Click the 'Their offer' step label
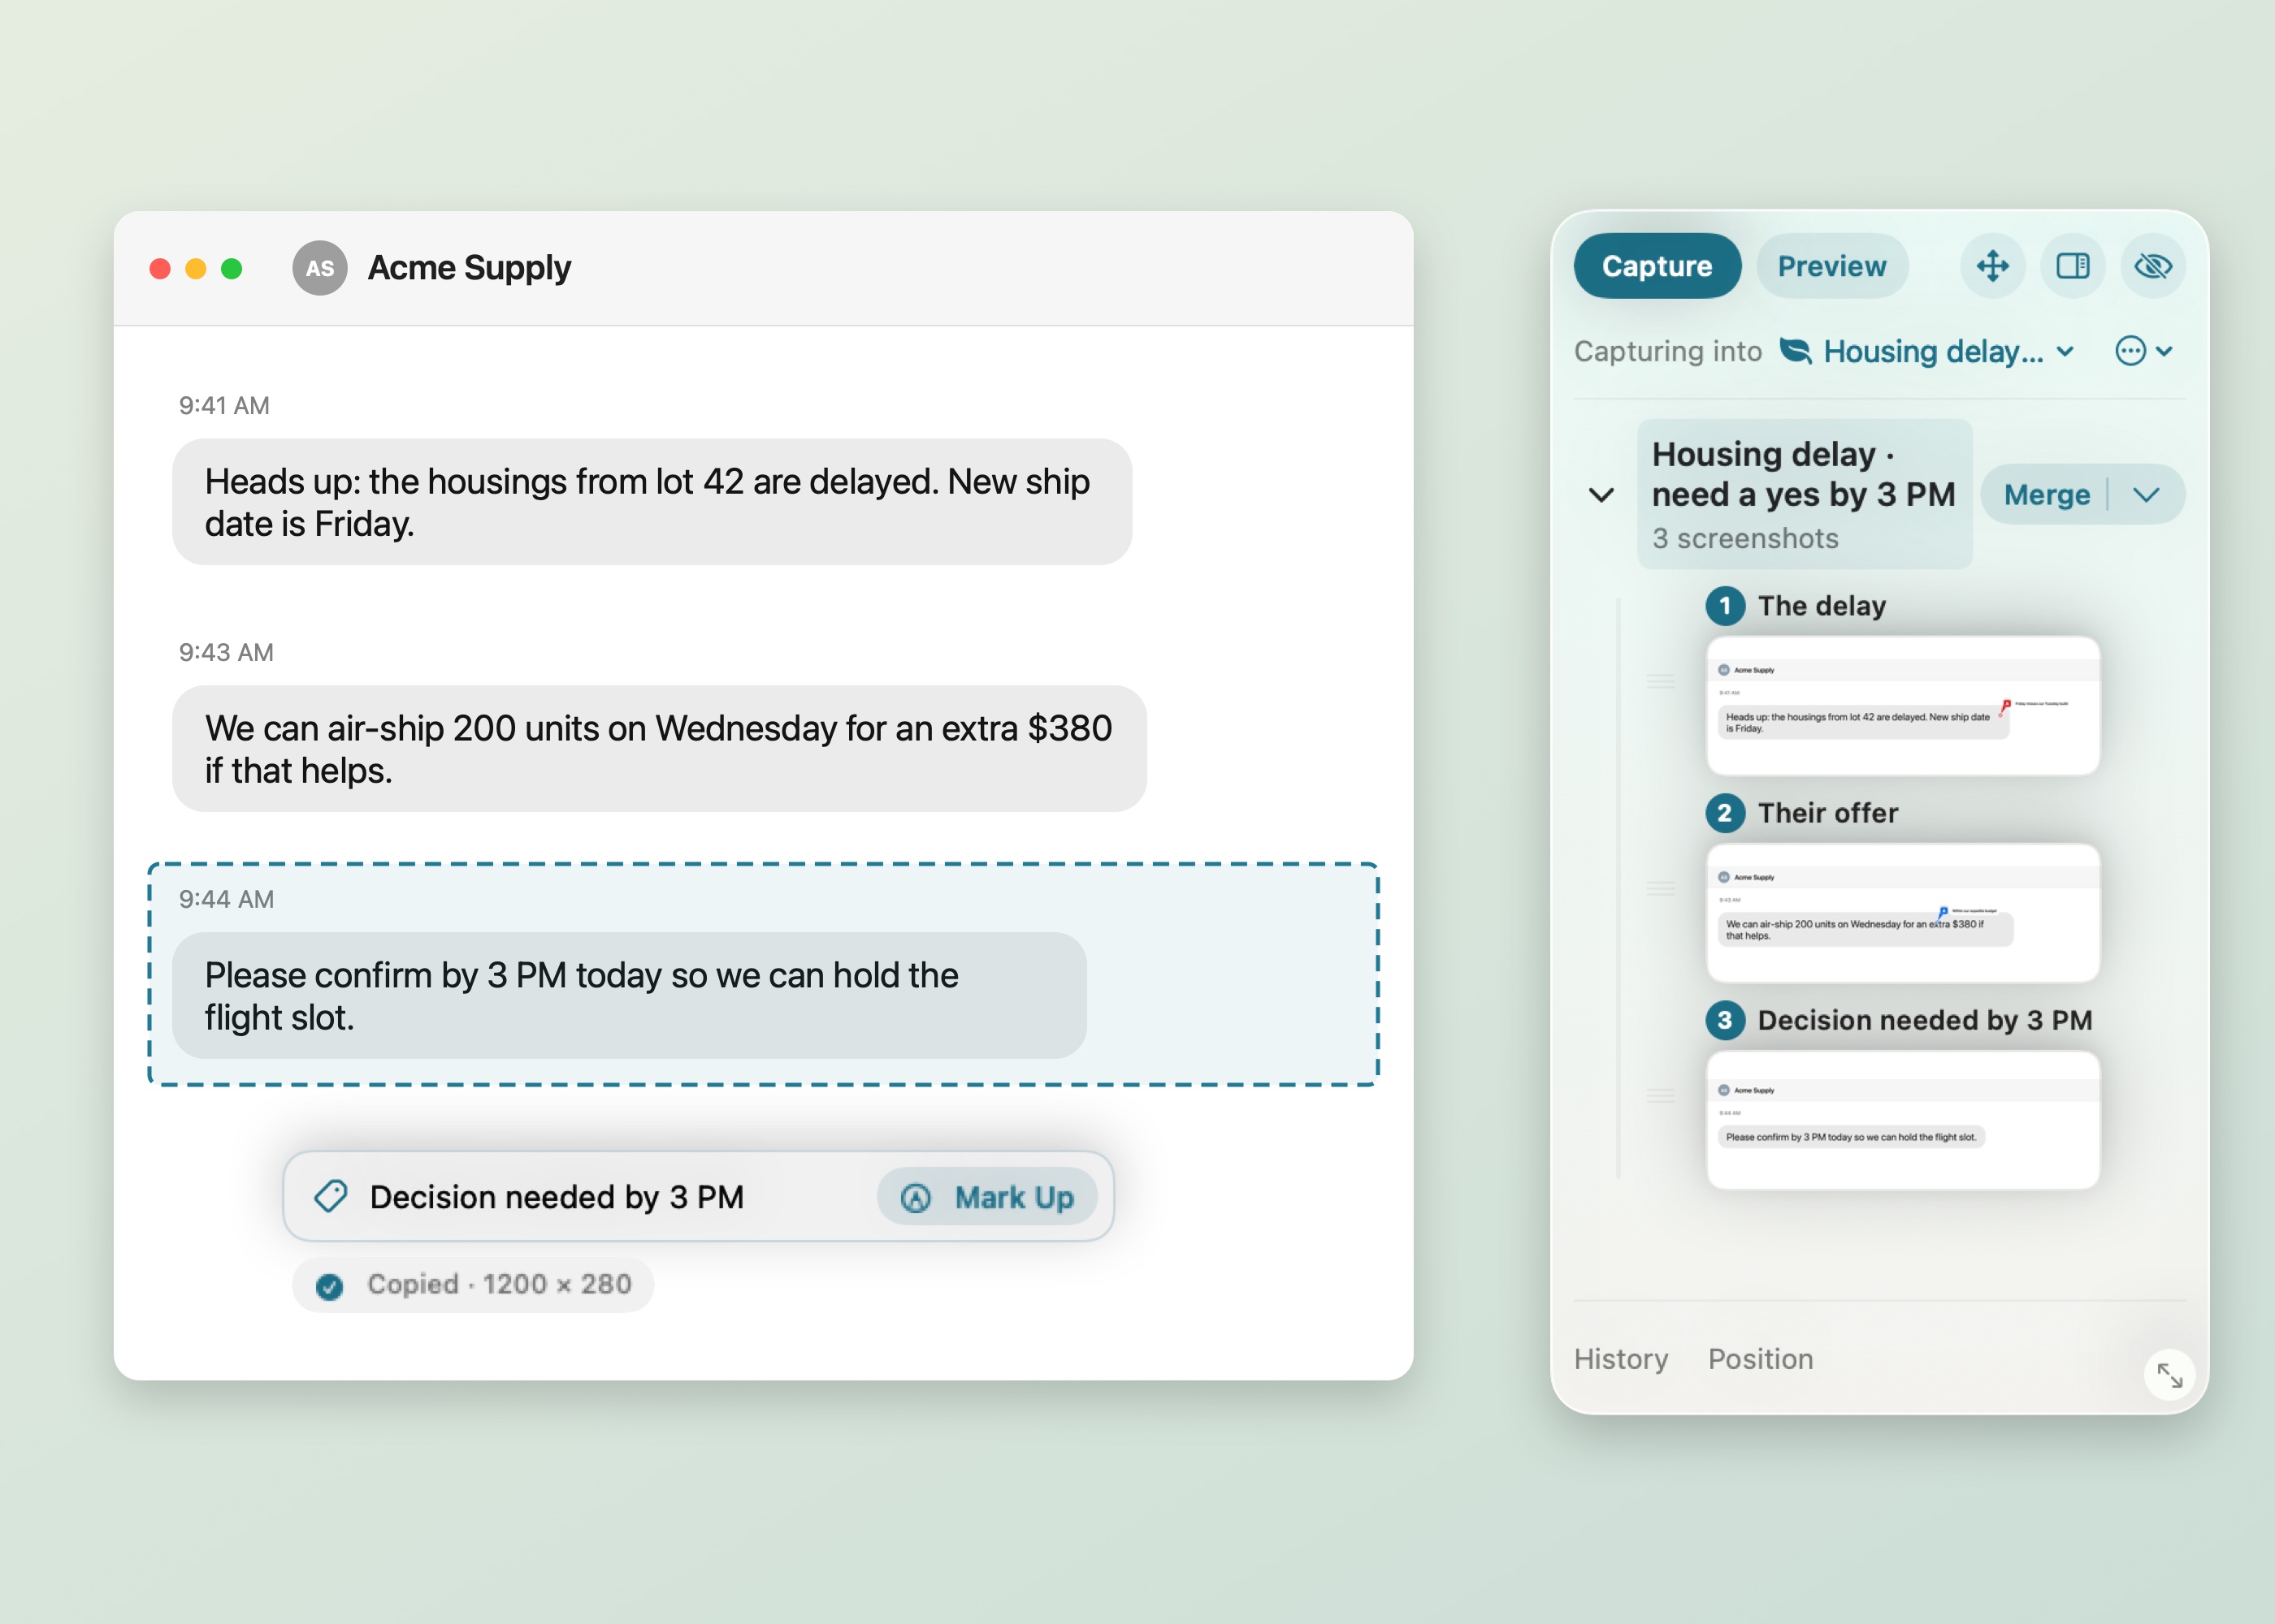 pyautogui.click(x=1828, y=813)
